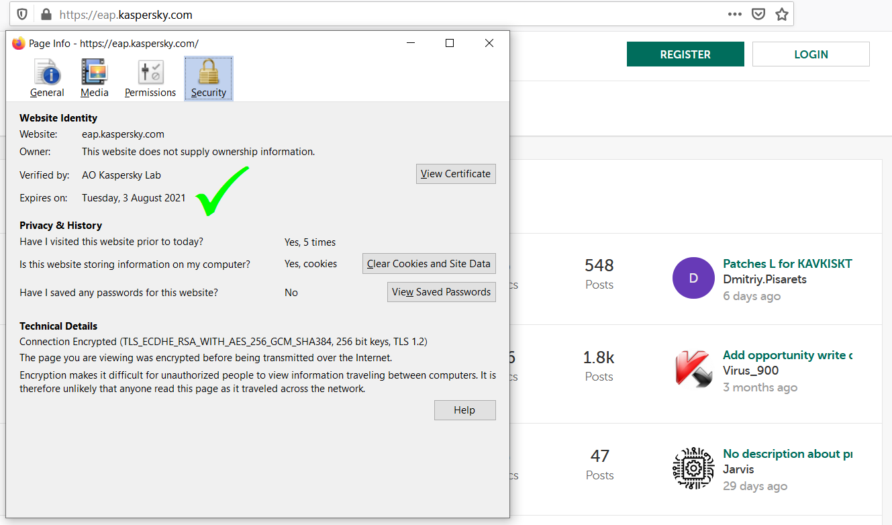
Task: Click the '1.8k Posts' count
Action: [x=599, y=366]
